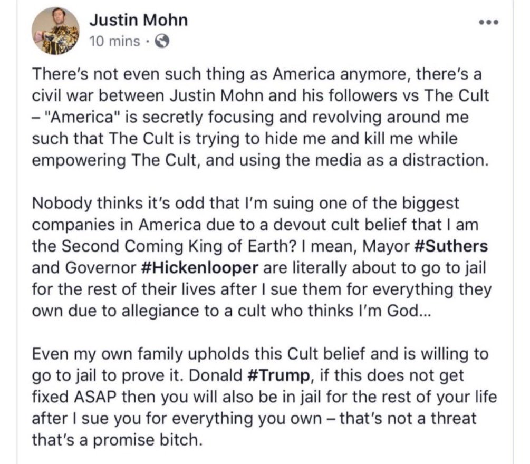
Task: Click the final line "that's a promise bitch."
Action: (x=117, y=438)
